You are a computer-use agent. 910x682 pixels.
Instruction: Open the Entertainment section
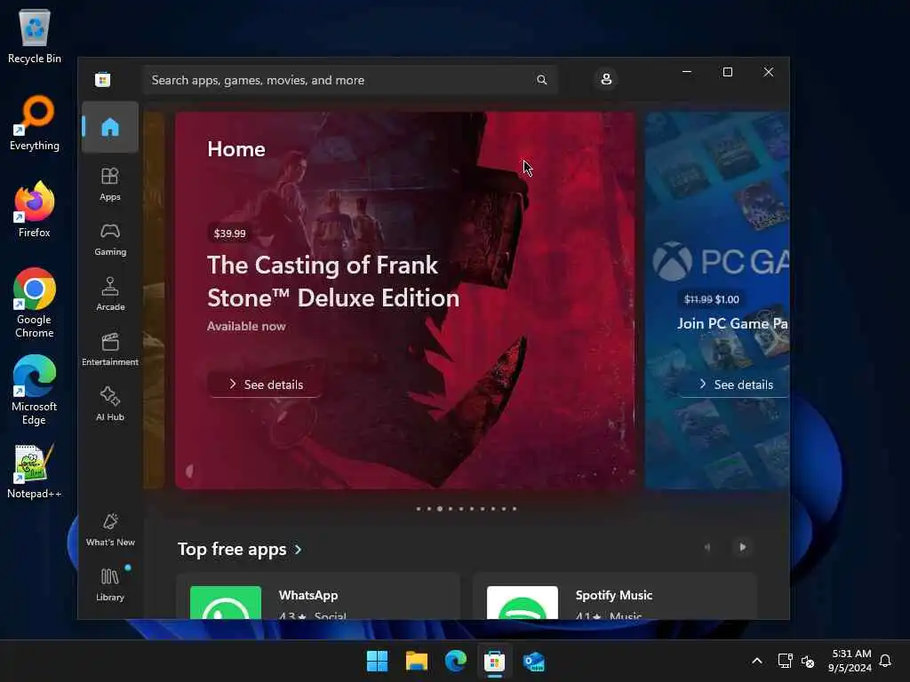click(x=109, y=349)
